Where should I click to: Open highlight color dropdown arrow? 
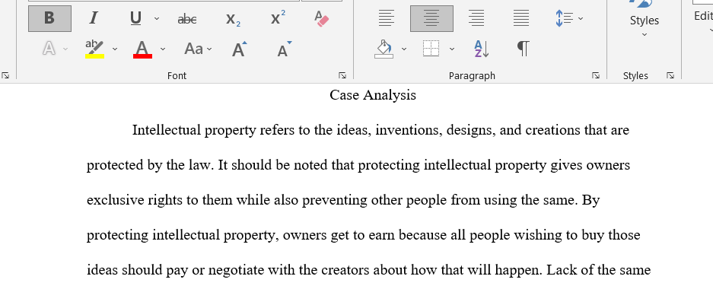point(115,49)
